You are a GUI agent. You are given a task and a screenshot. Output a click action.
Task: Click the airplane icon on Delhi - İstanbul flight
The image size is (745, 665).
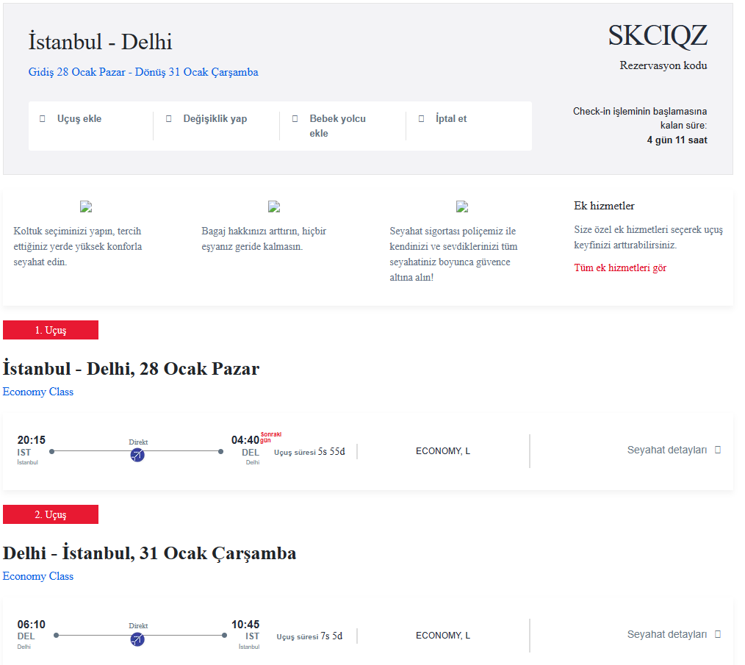pos(137,640)
